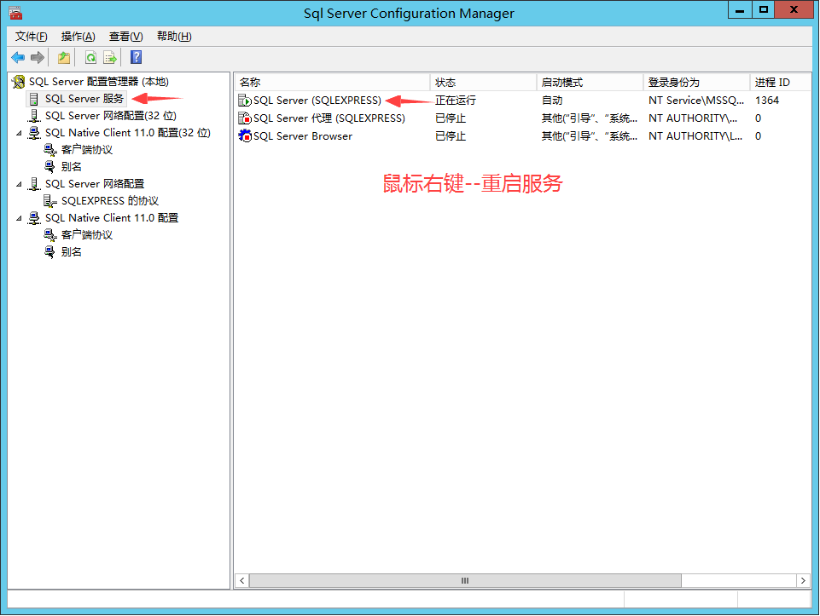Collapse SQL Native Client 11.0 配置(32 位) node
This screenshot has height=616, width=820.
(x=19, y=133)
